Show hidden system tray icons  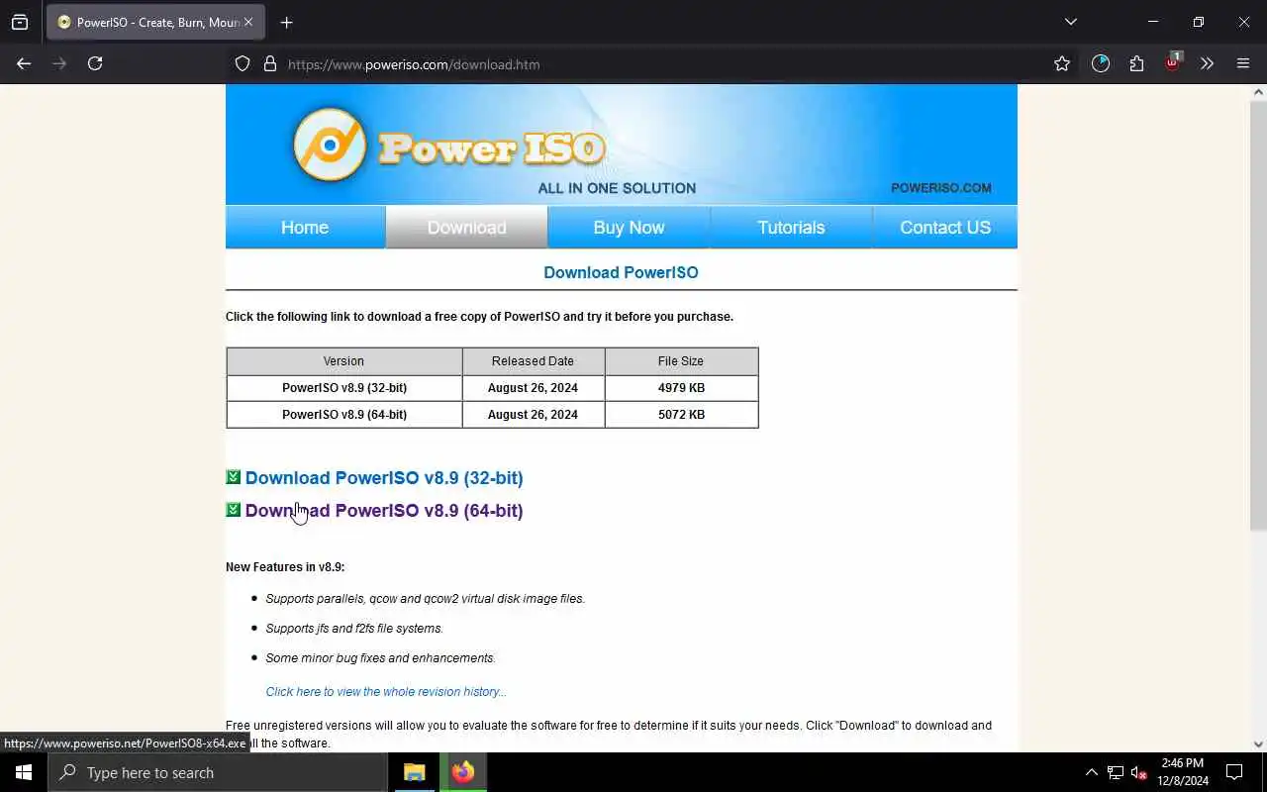(1091, 772)
